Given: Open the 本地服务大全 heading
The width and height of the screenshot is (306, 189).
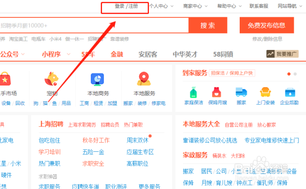Looking at the screenshot, I should (x=201, y=124).
